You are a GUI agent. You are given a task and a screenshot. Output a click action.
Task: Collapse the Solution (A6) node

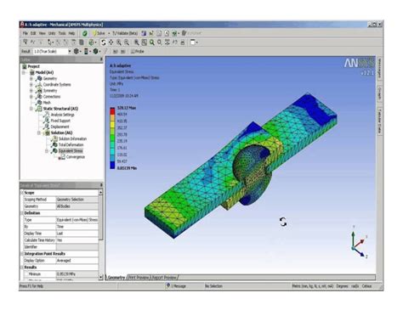(x=39, y=132)
